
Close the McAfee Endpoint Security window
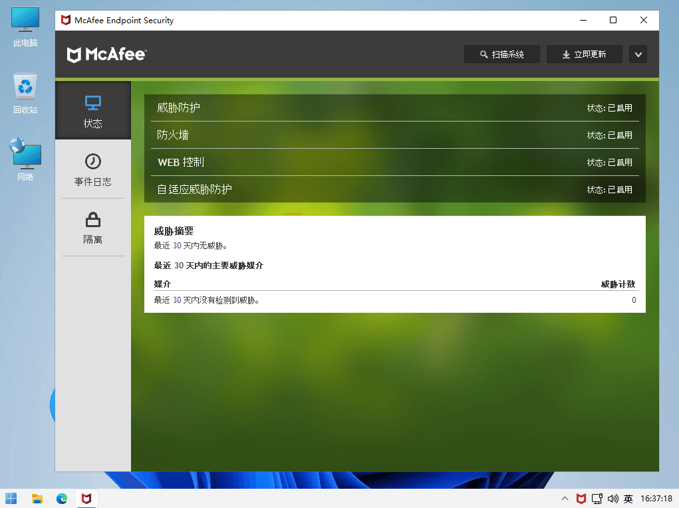[x=644, y=21]
